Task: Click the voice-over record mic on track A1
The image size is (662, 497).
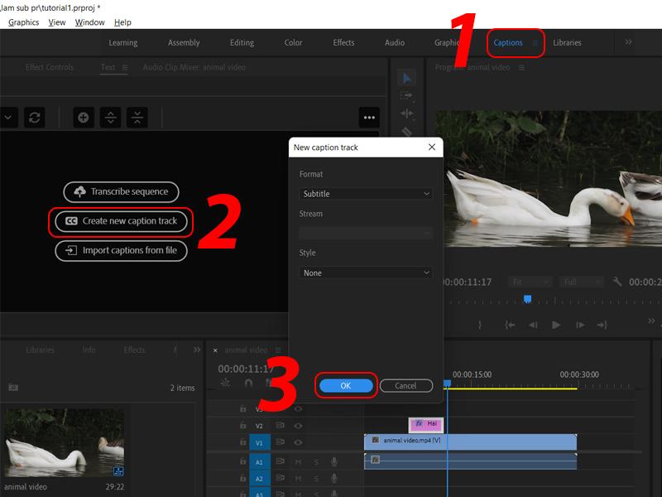Action: point(335,463)
